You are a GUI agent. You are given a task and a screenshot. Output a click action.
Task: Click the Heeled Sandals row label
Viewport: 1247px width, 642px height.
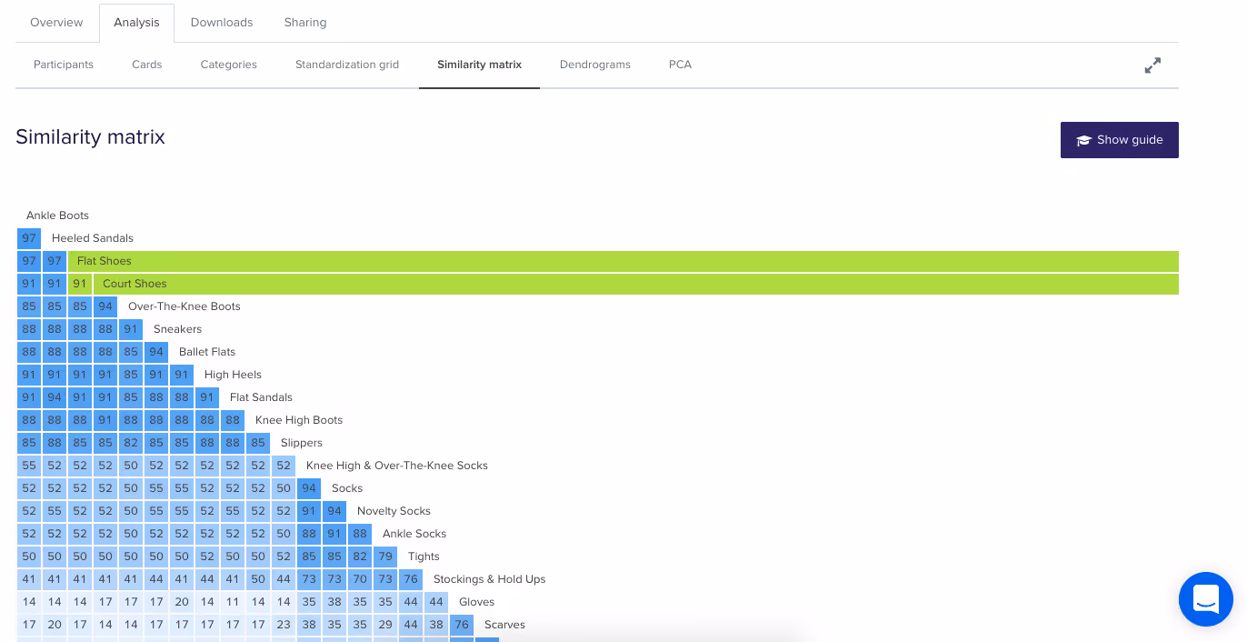coord(93,238)
